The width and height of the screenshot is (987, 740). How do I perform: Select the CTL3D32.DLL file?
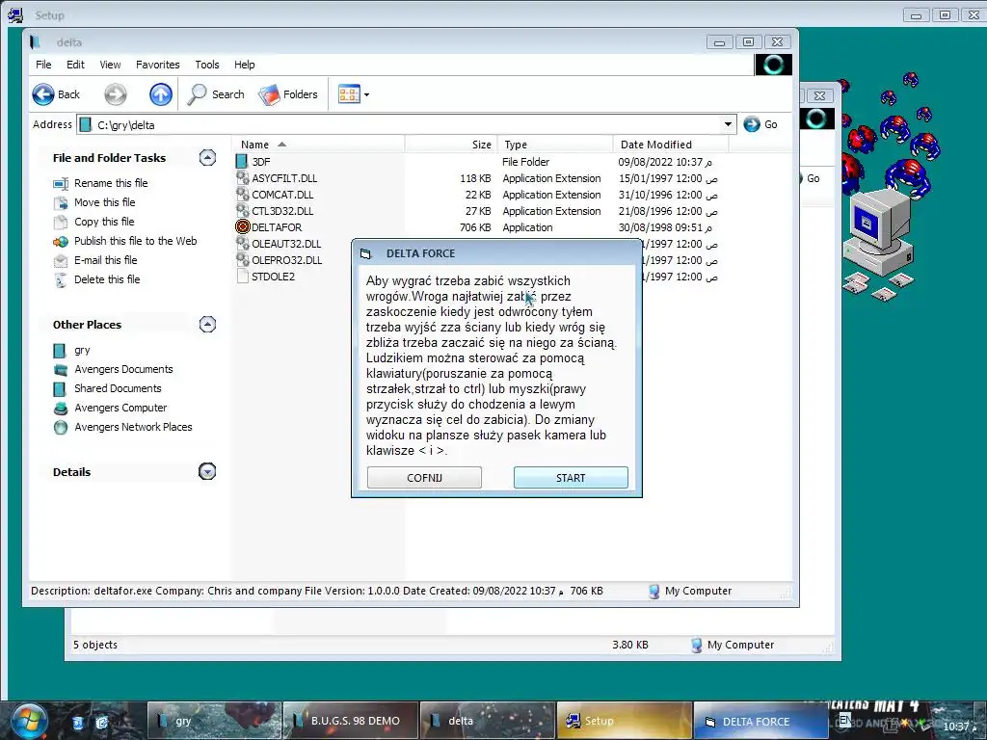(282, 211)
